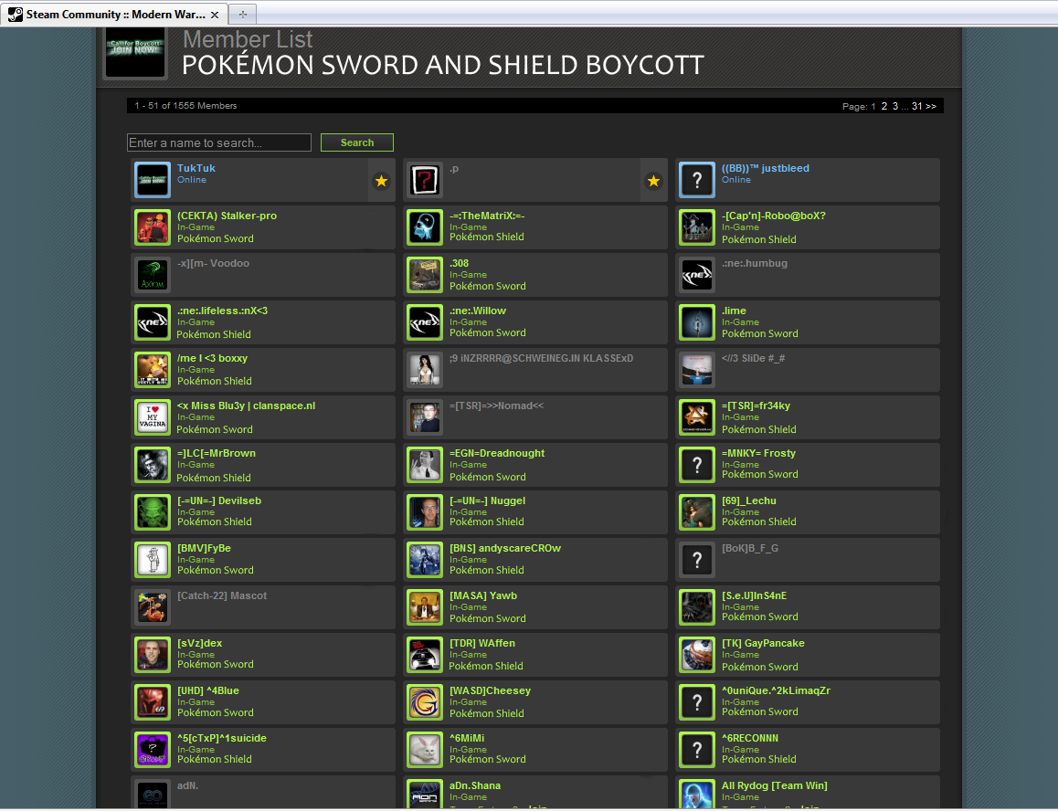1058x811 pixels.
Task: Open All Rydog [Team Win] name link
Action: [775, 785]
